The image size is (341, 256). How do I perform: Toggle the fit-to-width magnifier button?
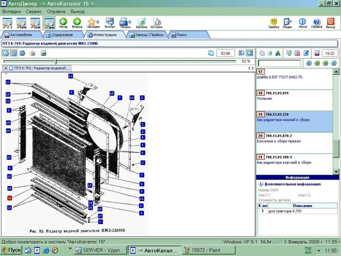(x=49, y=23)
